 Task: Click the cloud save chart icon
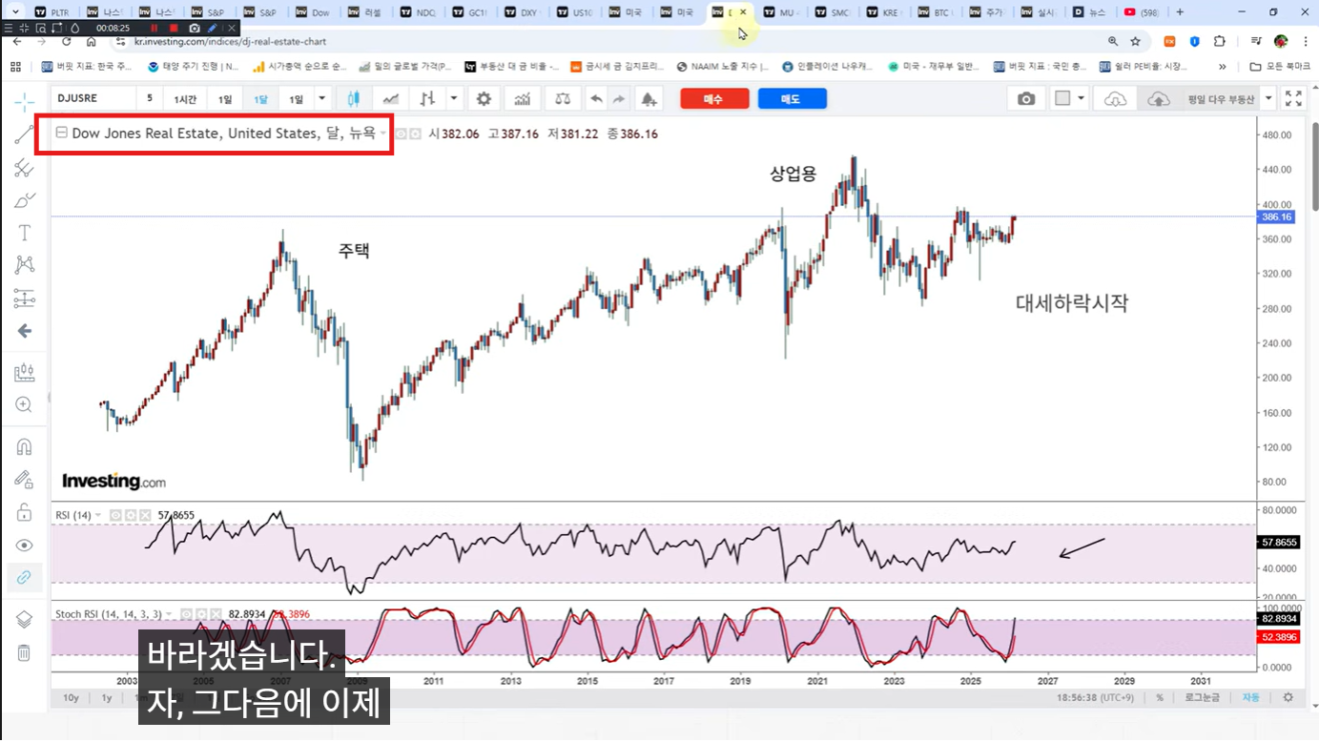[1158, 98]
